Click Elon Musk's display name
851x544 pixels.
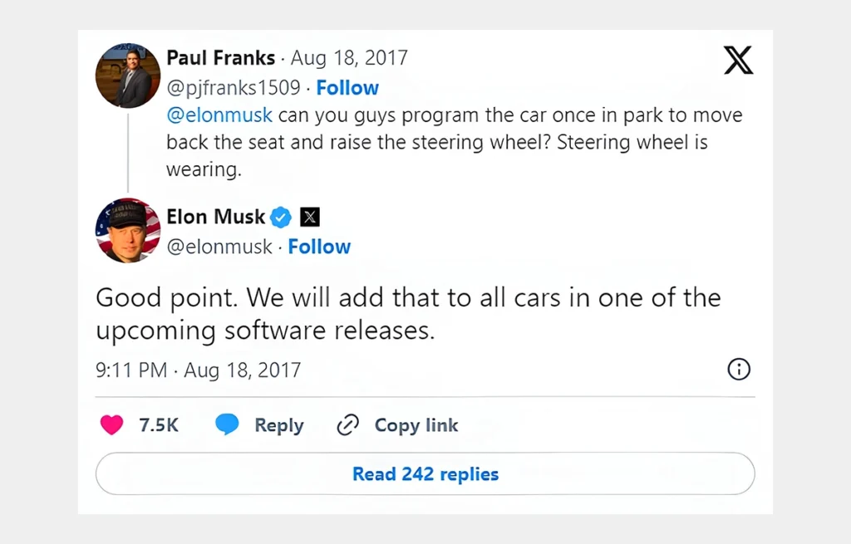pyautogui.click(x=216, y=216)
